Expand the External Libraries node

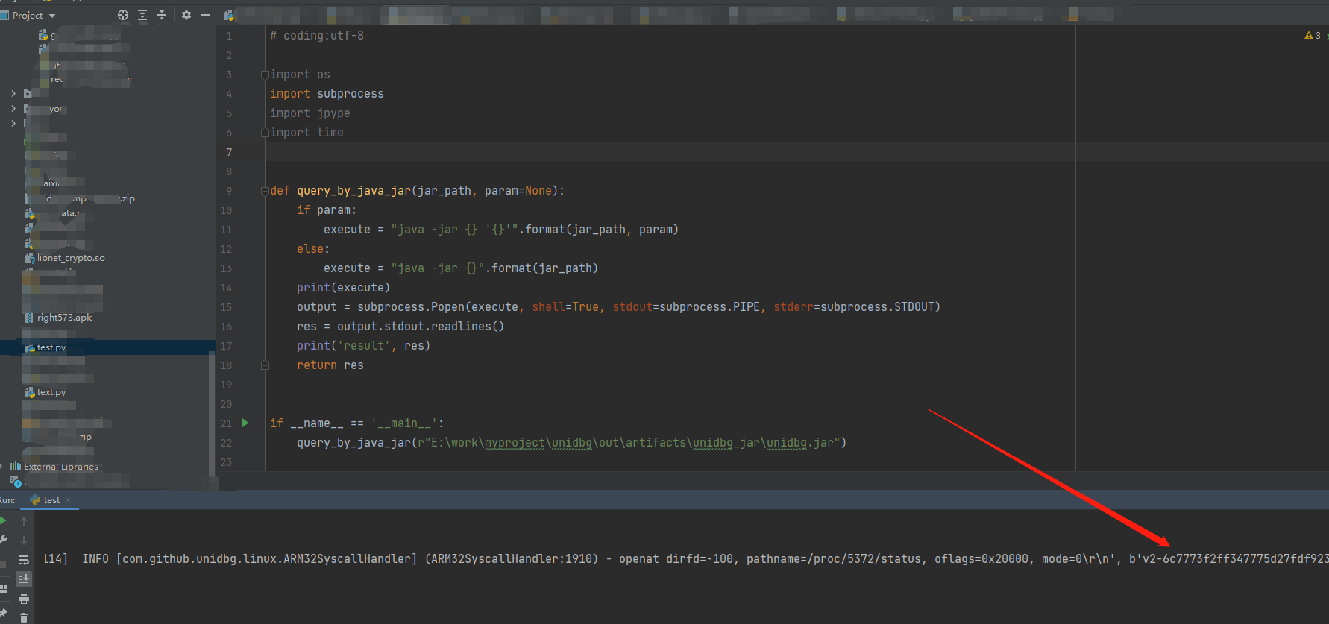(2, 467)
